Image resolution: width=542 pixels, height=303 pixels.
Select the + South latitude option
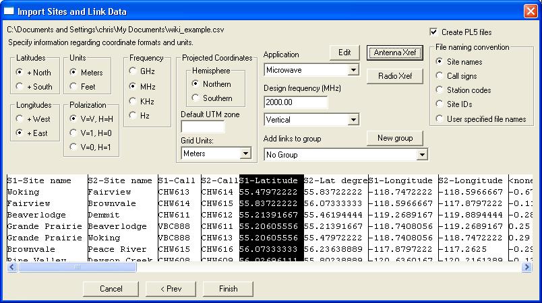20,86
